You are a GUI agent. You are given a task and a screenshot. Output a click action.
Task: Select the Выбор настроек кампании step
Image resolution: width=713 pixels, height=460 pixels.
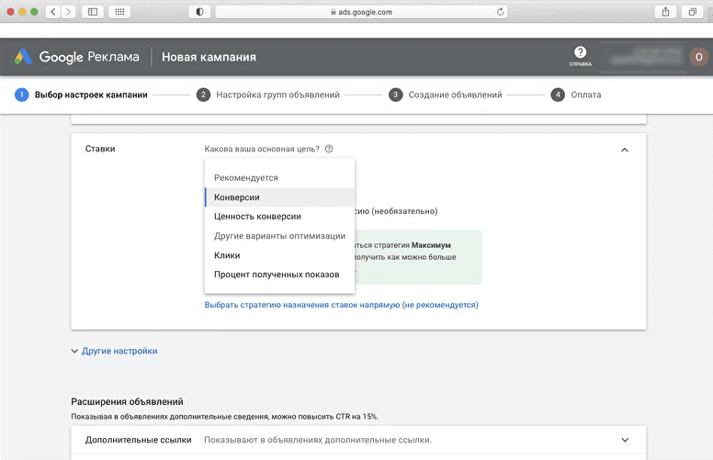pyautogui.click(x=91, y=95)
